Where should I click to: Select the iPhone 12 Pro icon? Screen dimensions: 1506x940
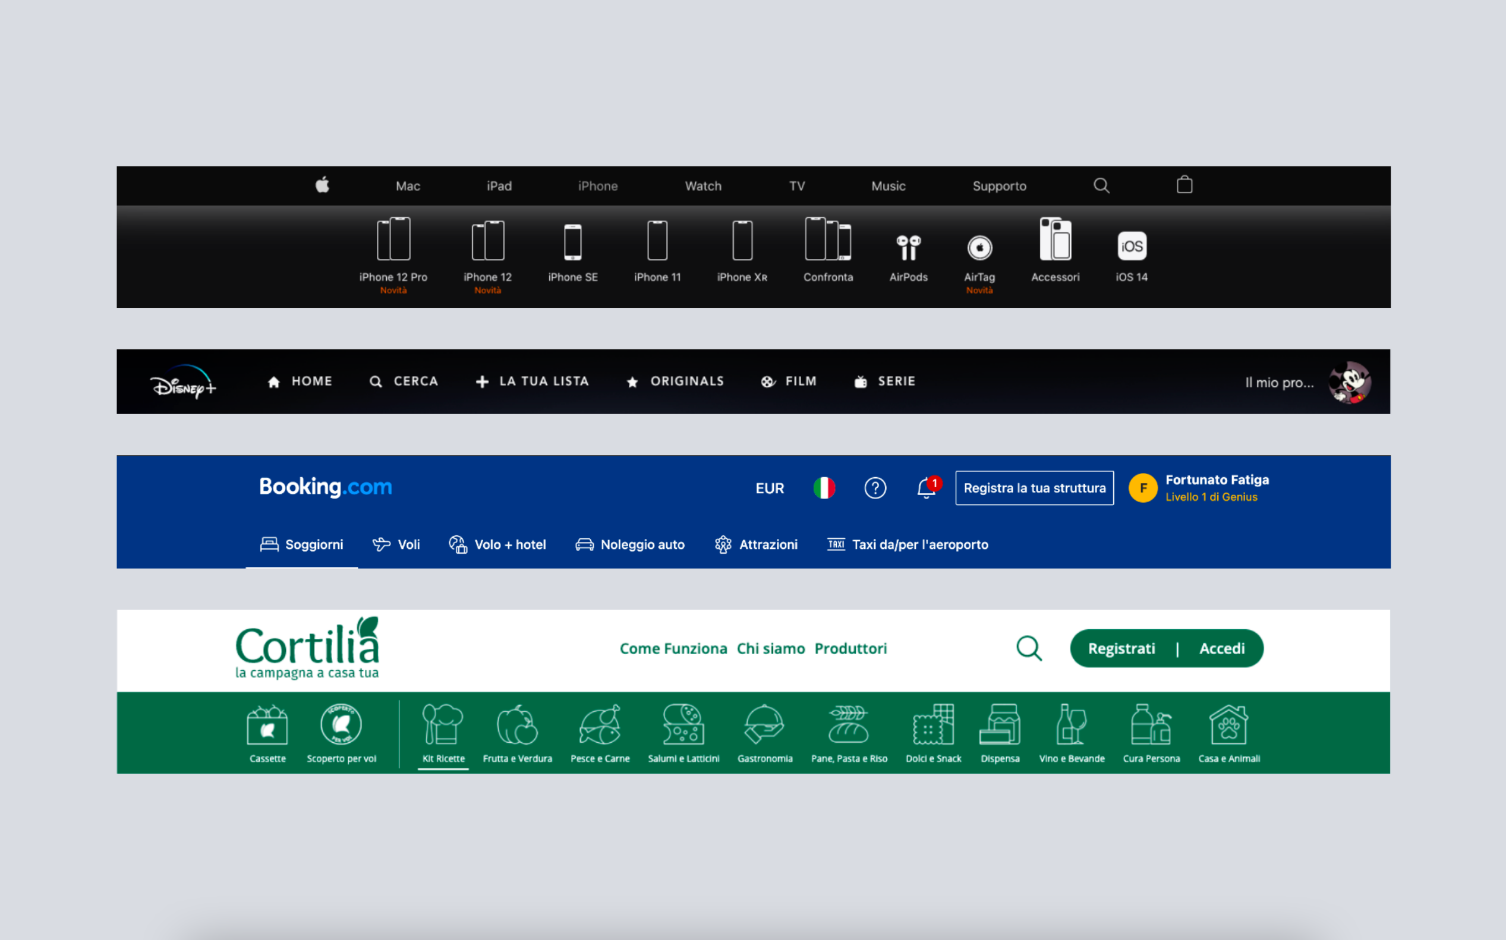tap(393, 239)
